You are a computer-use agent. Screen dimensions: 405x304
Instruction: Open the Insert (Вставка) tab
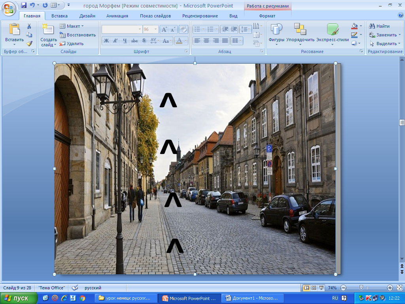click(x=59, y=16)
